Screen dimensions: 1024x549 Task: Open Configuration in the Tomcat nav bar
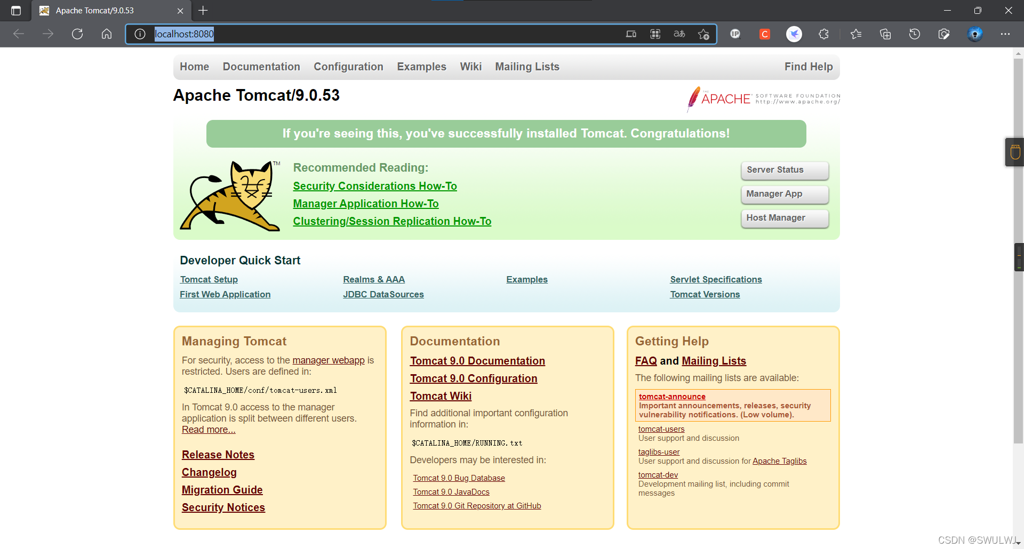[348, 67]
